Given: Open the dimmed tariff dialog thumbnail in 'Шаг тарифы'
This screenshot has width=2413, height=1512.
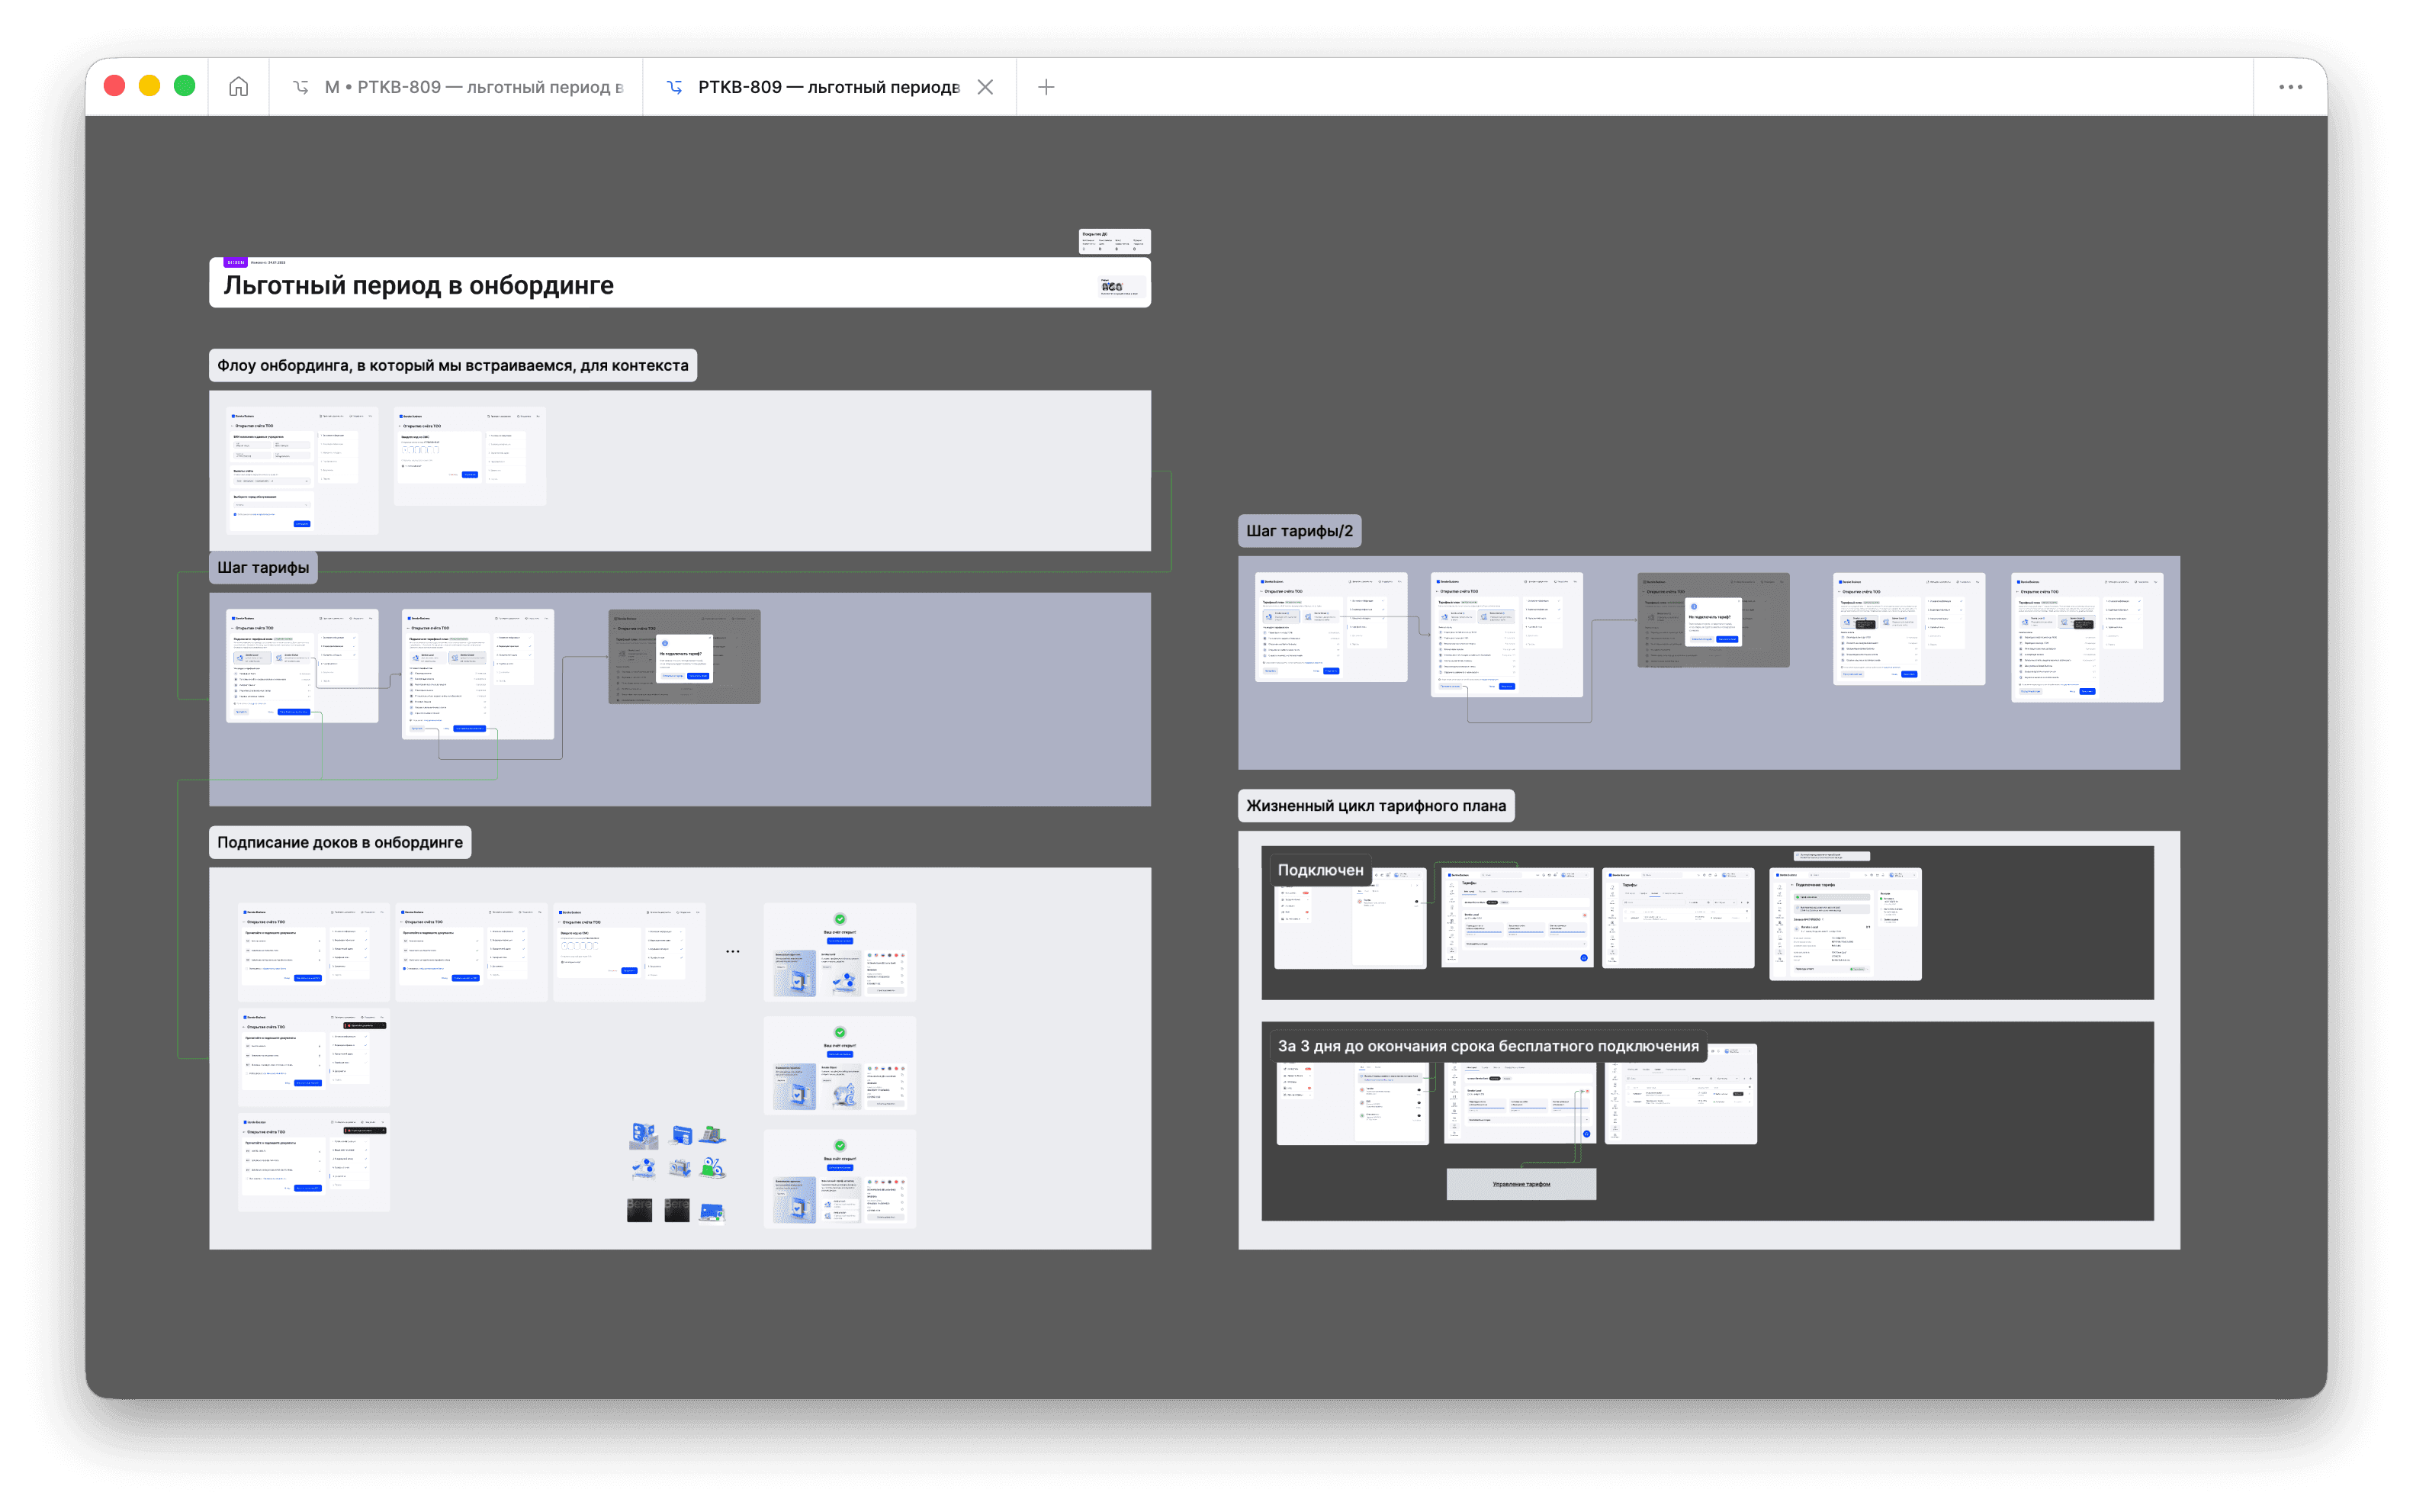Looking at the screenshot, I should point(684,656).
